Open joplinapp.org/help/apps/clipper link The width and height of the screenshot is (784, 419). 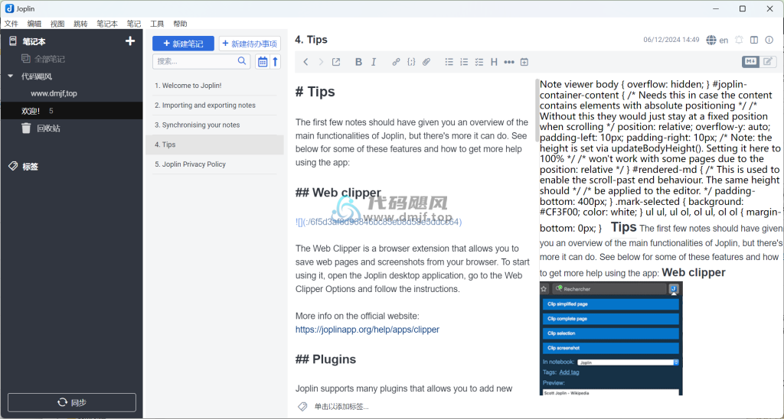tap(367, 330)
